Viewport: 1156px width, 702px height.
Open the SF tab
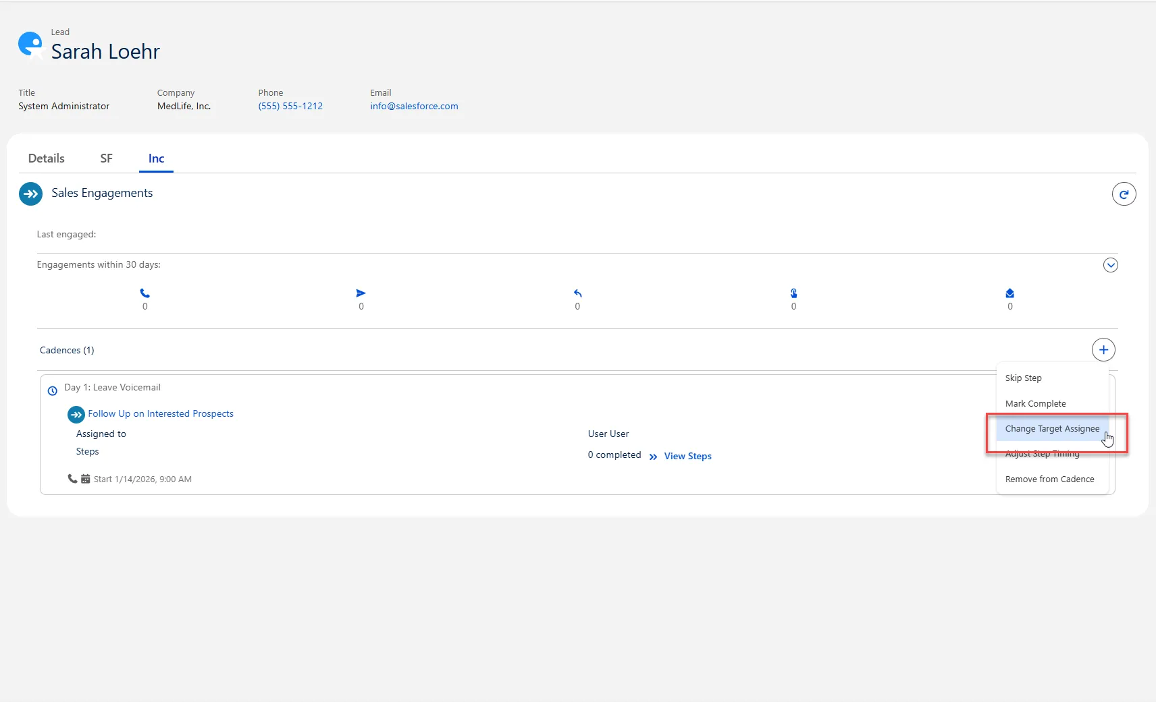pos(106,158)
